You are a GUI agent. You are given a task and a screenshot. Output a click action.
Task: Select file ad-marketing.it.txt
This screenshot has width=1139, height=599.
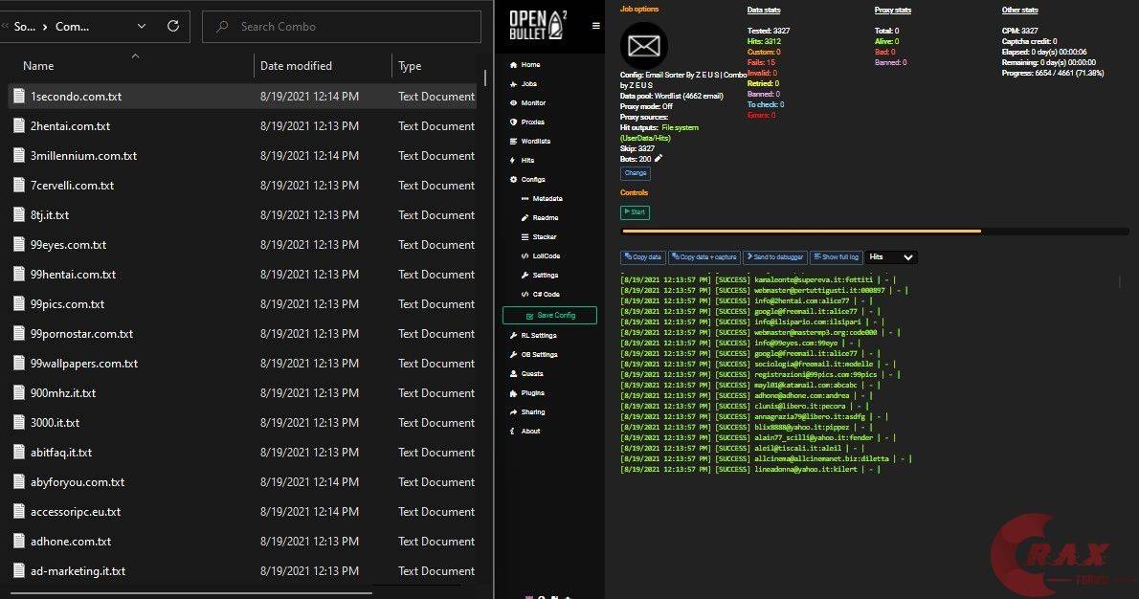242,571
